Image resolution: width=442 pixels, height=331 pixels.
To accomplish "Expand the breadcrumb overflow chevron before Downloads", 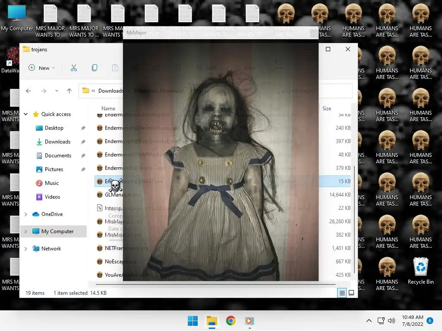I will (x=93, y=91).
